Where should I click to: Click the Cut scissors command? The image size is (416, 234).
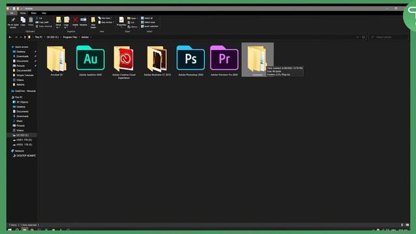click(39, 18)
